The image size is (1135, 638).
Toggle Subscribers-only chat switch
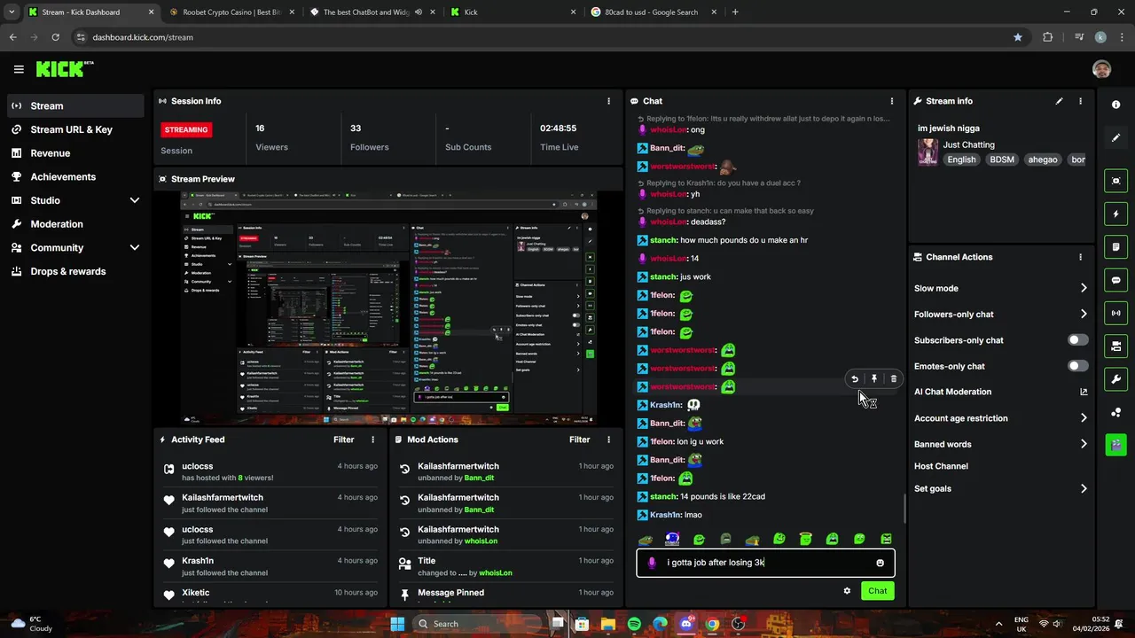pos(1078,340)
